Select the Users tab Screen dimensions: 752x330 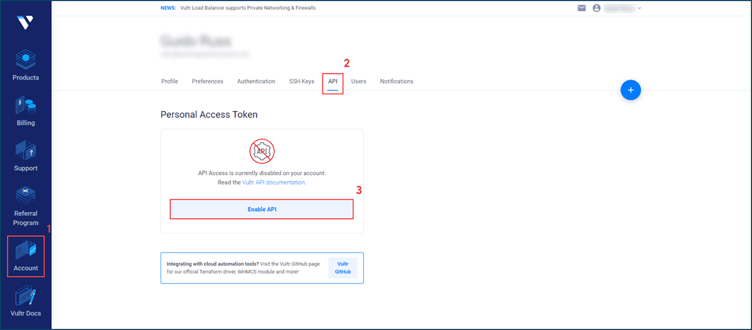pyautogui.click(x=358, y=82)
